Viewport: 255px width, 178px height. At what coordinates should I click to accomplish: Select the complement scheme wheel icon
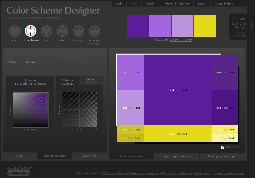31,31
